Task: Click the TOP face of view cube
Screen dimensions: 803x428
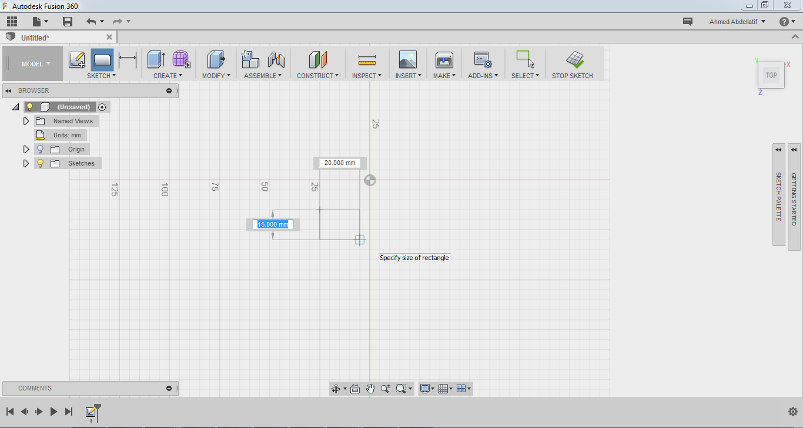Action: pyautogui.click(x=771, y=75)
